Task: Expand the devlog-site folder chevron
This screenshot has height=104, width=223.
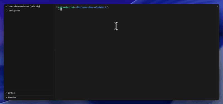Action: coord(7,11)
